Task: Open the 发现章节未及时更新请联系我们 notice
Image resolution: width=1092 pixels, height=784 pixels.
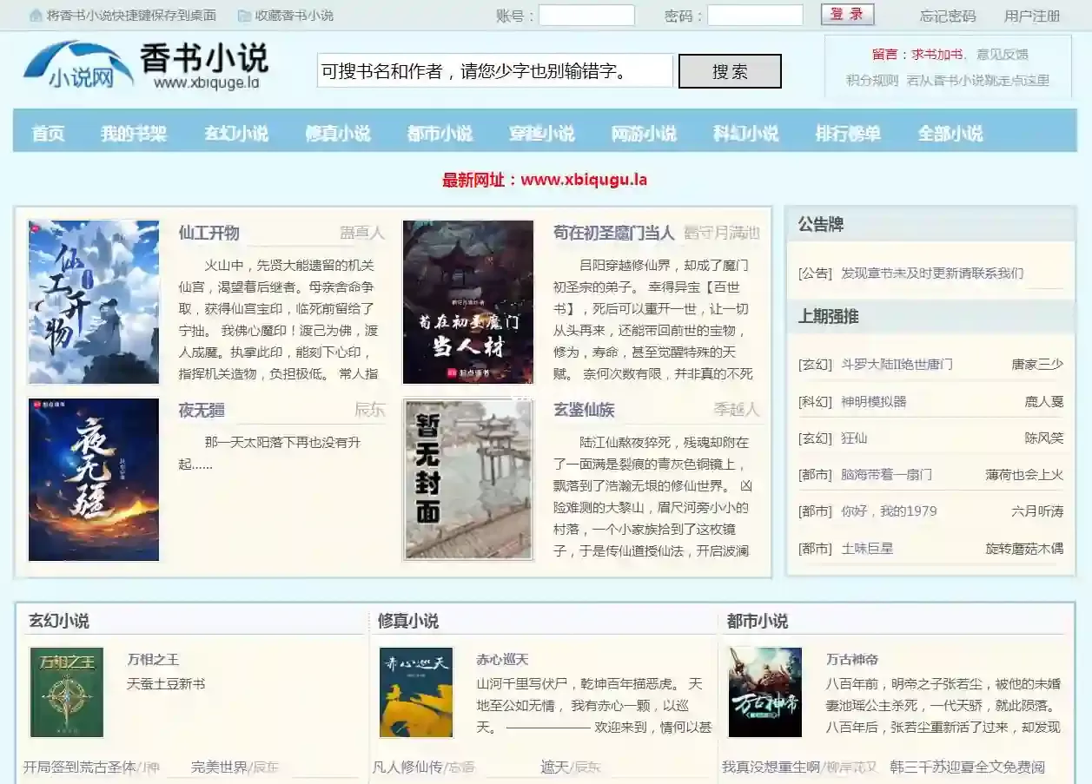Action: pyautogui.click(x=932, y=273)
